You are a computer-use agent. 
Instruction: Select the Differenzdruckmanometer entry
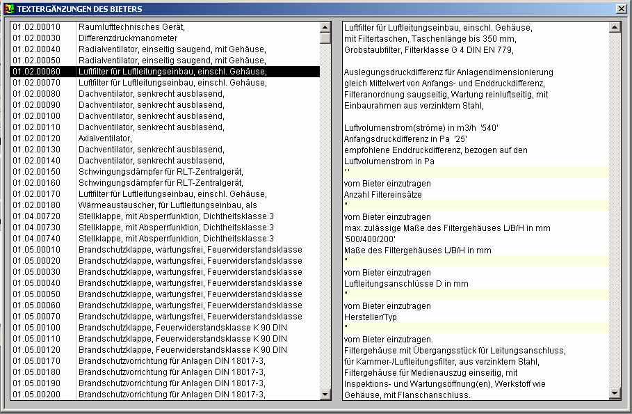pyautogui.click(x=164, y=38)
